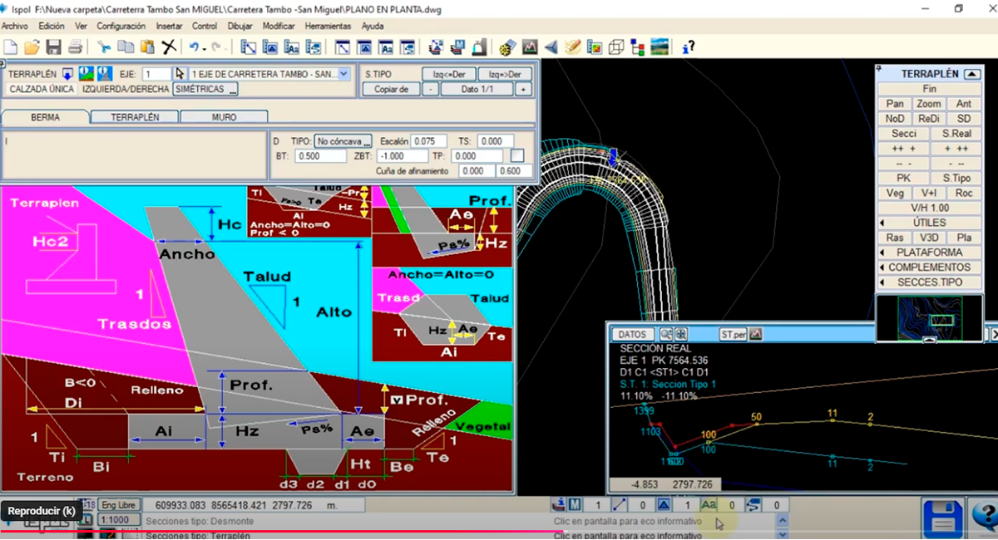Viewport: 998px width, 540px height.
Task: Click the help question-mark info icon
Action: coord(688,47)
